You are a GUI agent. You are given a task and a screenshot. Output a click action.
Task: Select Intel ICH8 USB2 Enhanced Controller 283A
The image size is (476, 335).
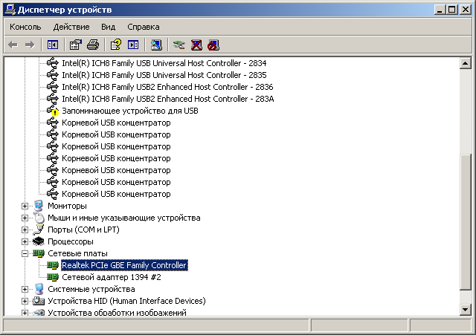click(168, 99)
